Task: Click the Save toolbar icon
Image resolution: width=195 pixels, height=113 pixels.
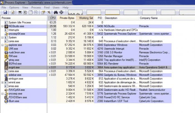Action: coord(5,12)
